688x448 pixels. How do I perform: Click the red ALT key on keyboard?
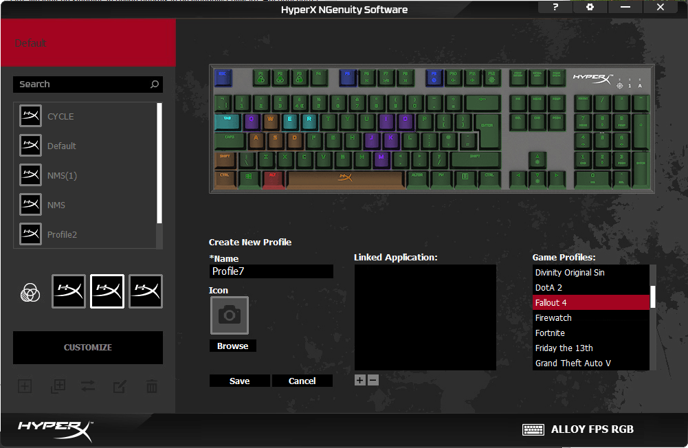(273, 180)
